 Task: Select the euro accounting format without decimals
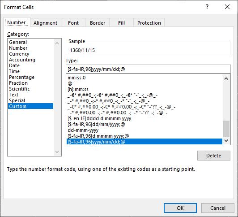(144, 95)
